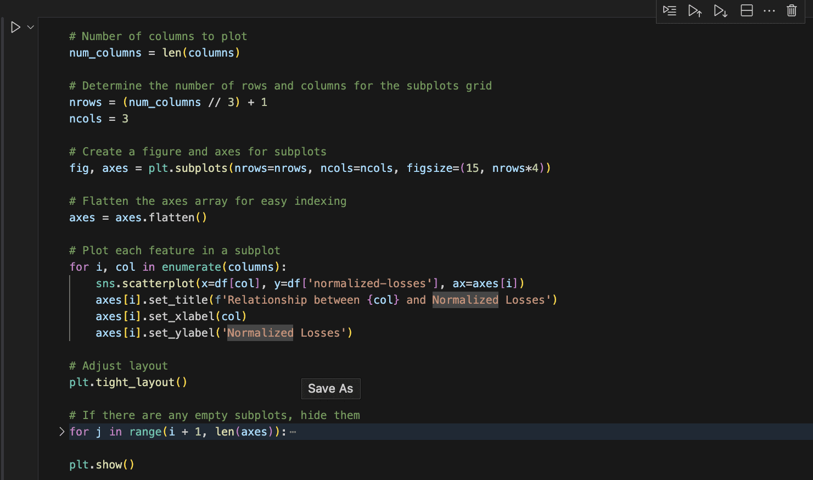This screenshot has width=813, height=480.
Task: Click the Save As button
Action: pyautogui.click(x=330, y=388)
